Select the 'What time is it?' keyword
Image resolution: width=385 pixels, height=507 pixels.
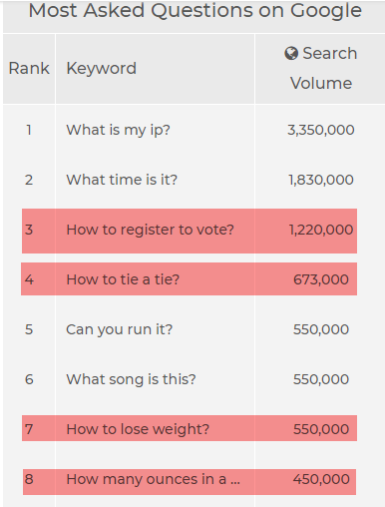tap(122, 180)
